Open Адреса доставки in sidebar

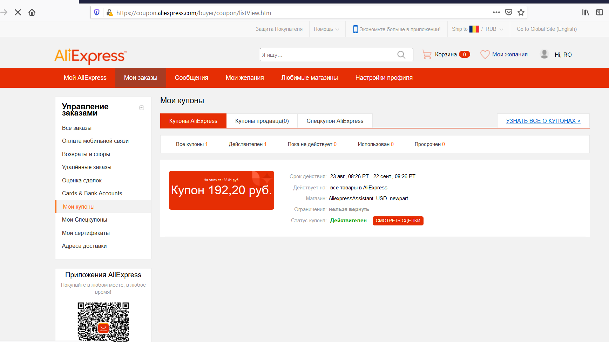[x=84, y=246]
